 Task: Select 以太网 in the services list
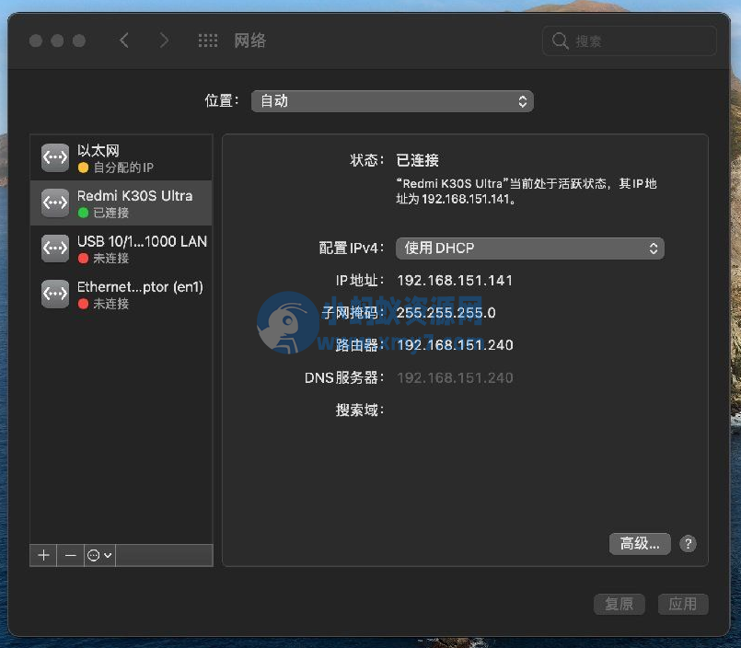click(x=121, y=158)
